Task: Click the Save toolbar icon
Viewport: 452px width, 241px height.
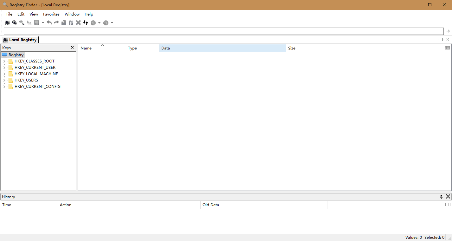Action: click(36, 23)
